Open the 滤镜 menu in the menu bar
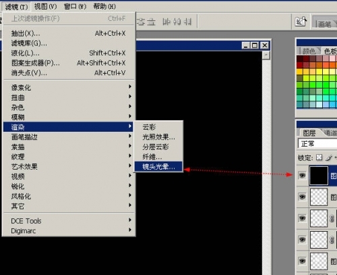 tap(16, 7)
